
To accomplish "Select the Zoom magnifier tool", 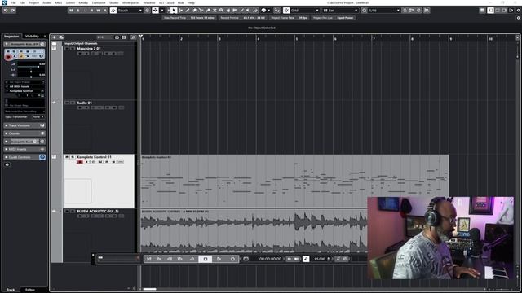I will click(221, 11).
